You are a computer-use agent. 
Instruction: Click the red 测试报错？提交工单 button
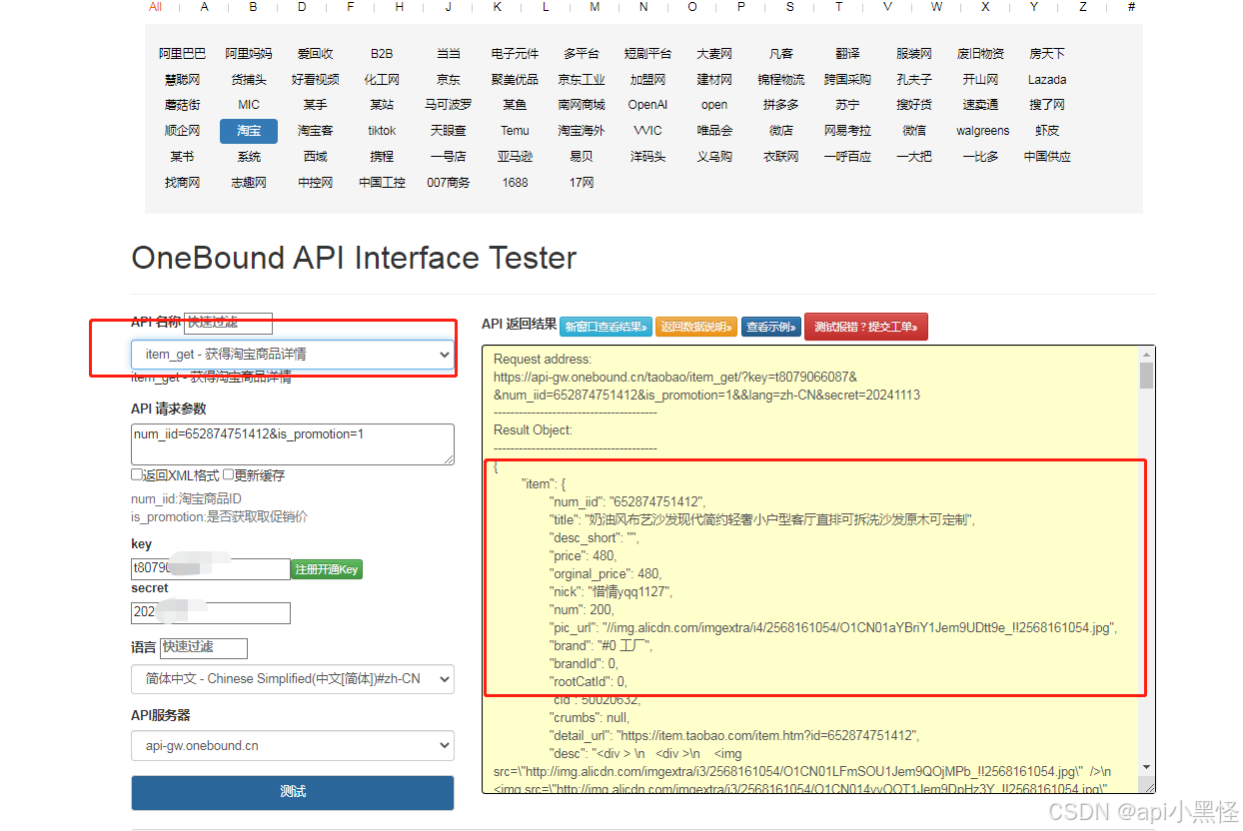[x=866, y=327]
